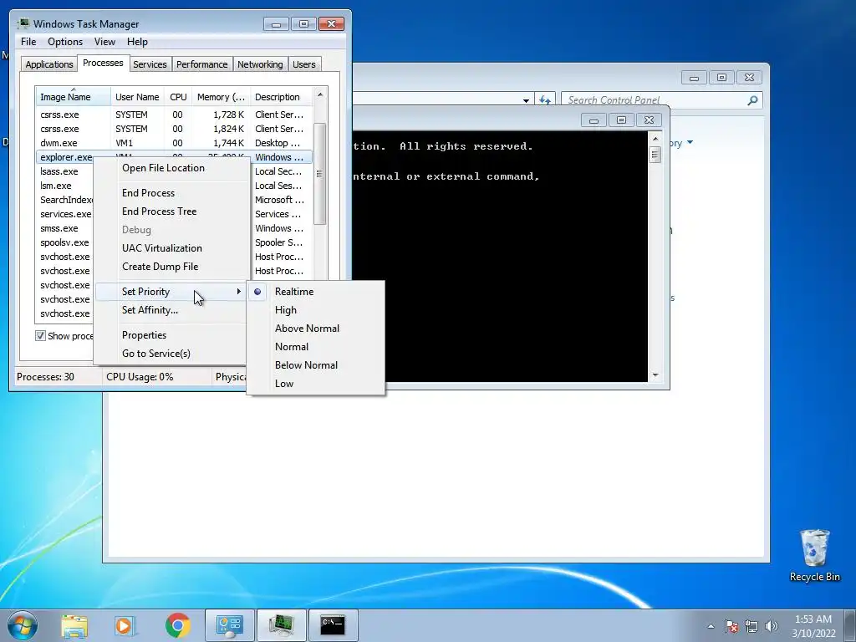Set priority to Normal

click(x=292, y=347)
